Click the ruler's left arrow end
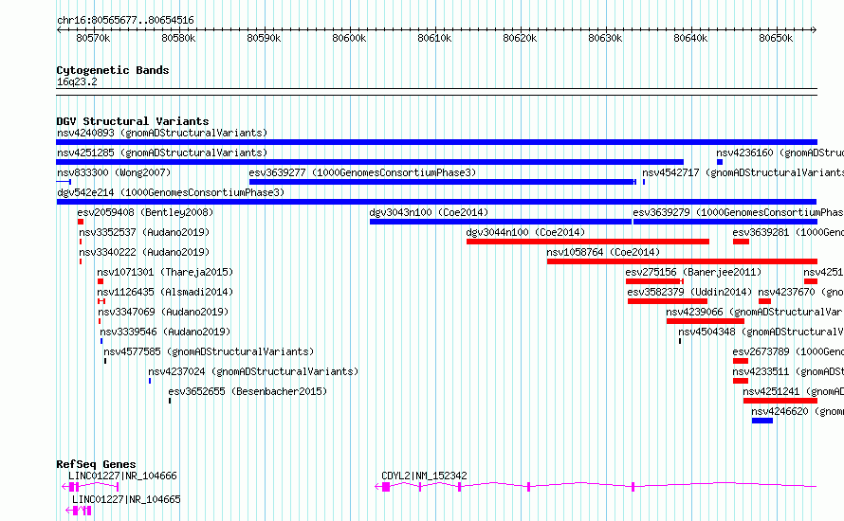844x521 pixels. 59,30
